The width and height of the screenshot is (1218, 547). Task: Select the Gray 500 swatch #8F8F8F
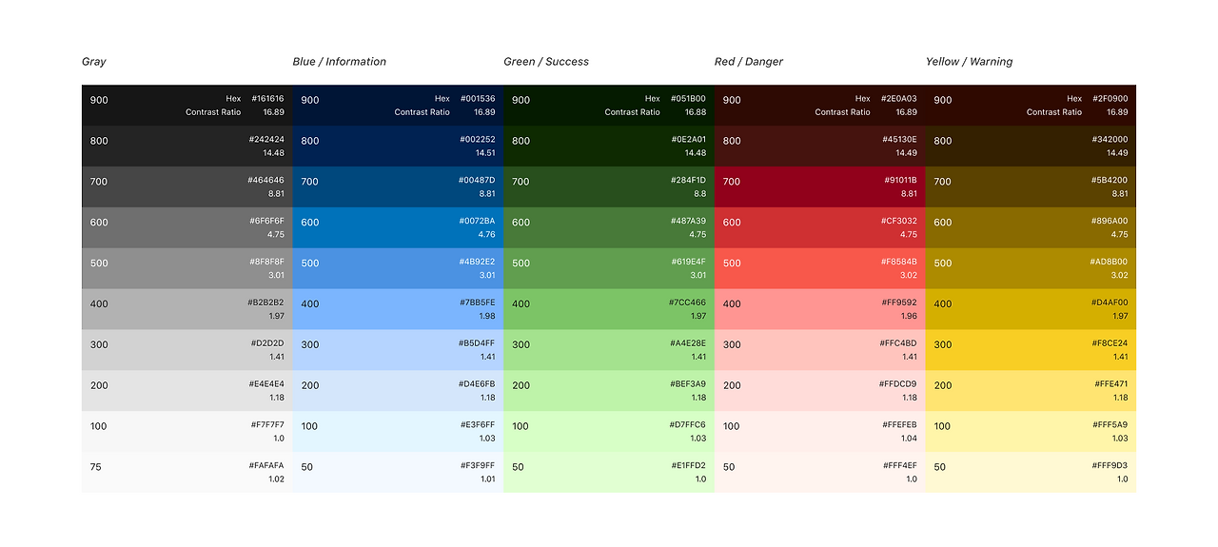(187, 269)
